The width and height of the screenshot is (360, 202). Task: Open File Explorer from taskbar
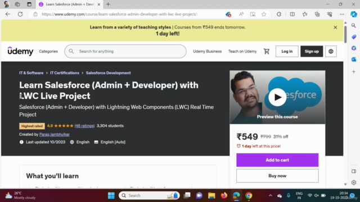click(x=211, y=195)
